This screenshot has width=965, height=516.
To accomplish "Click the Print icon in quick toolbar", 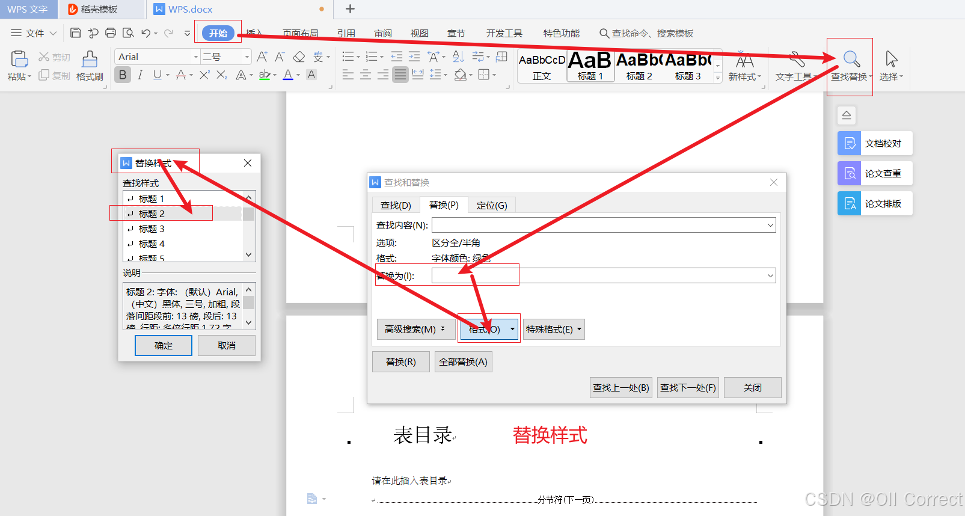I will click(x=111, y=33).
